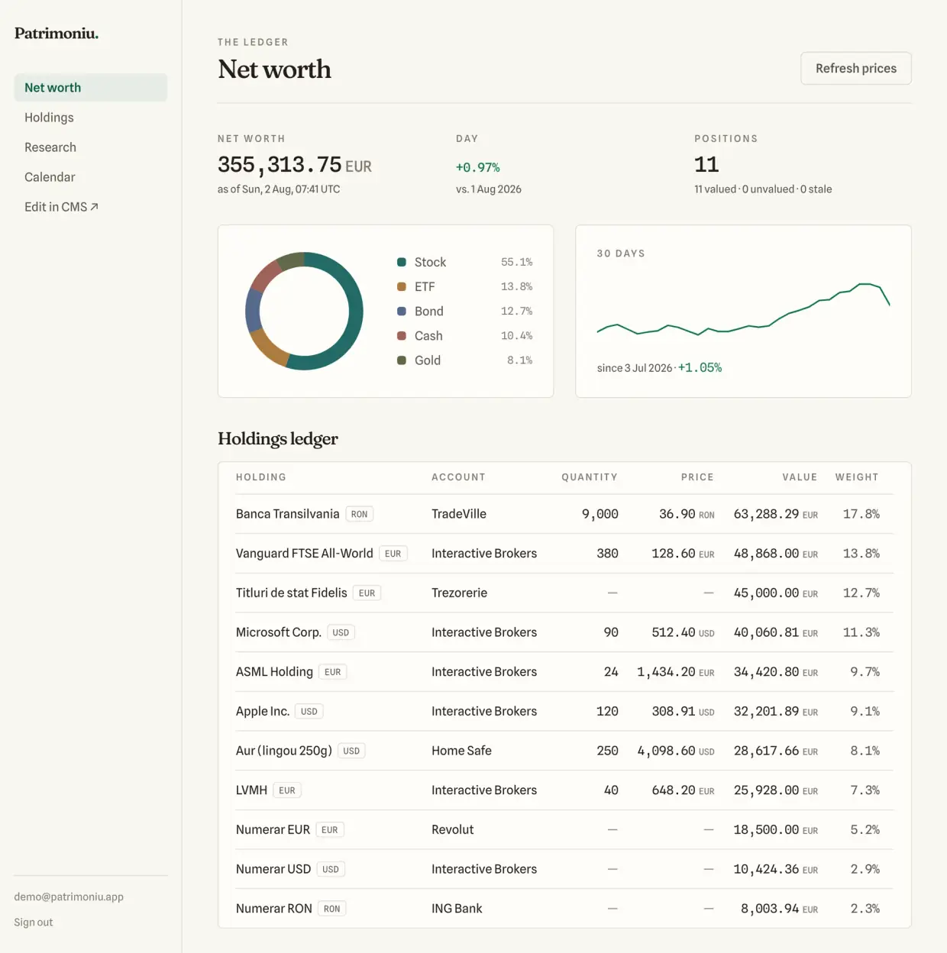The image size is (947, 953).
Task: Click the TradeVille account cell
Action: pos(459,514)
